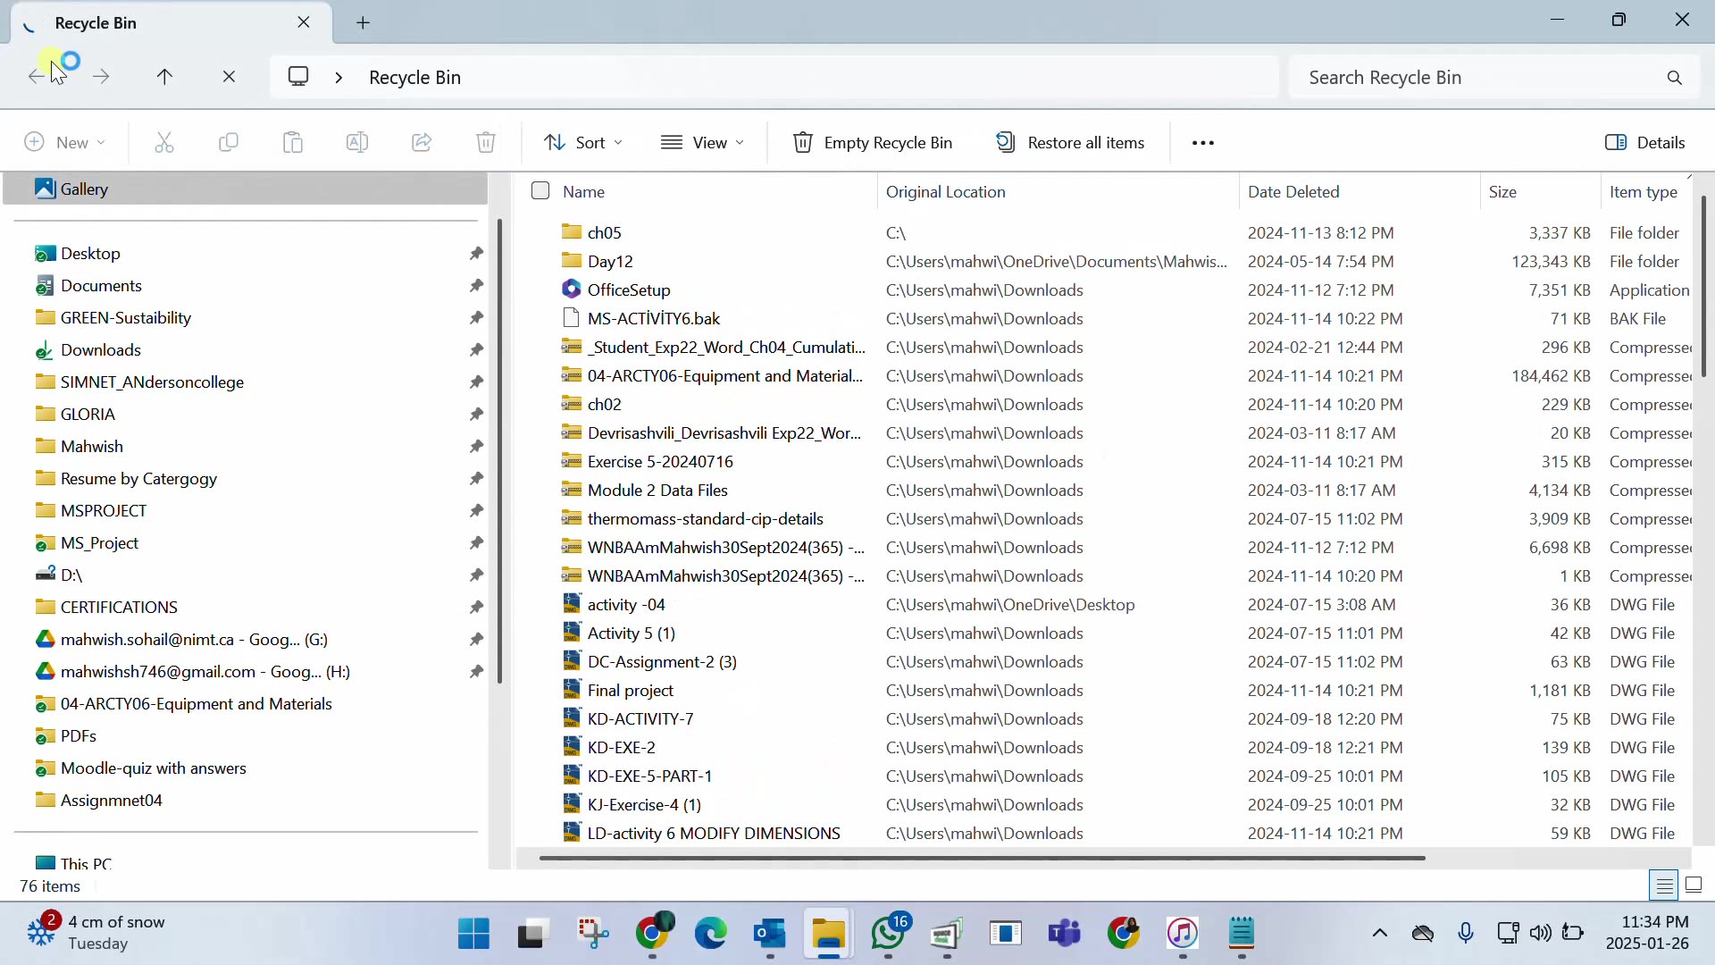Open the See more ellipsis menu
The height and width of the screenshot is (965, 1715).
[1203, 143]
